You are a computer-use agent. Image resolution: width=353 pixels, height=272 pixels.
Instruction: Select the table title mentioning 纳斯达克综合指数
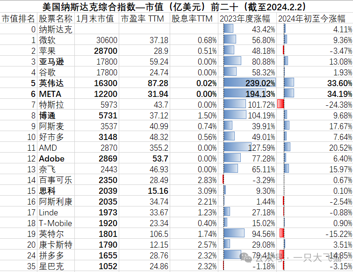[174, 7]
